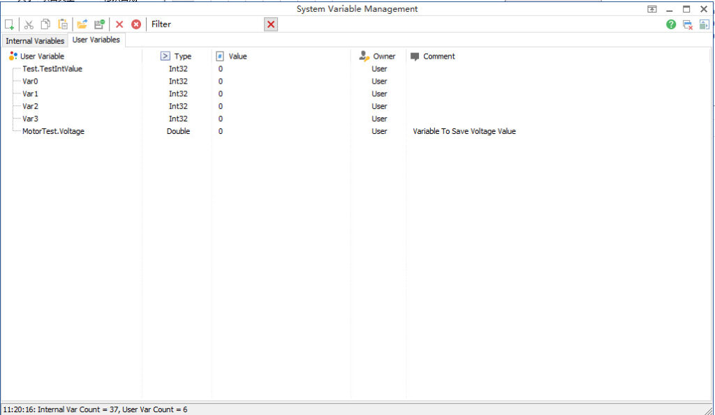The width and height of the screenshot is (715, 415).
Task: Clear the filter field
Action: coord(271,24)
